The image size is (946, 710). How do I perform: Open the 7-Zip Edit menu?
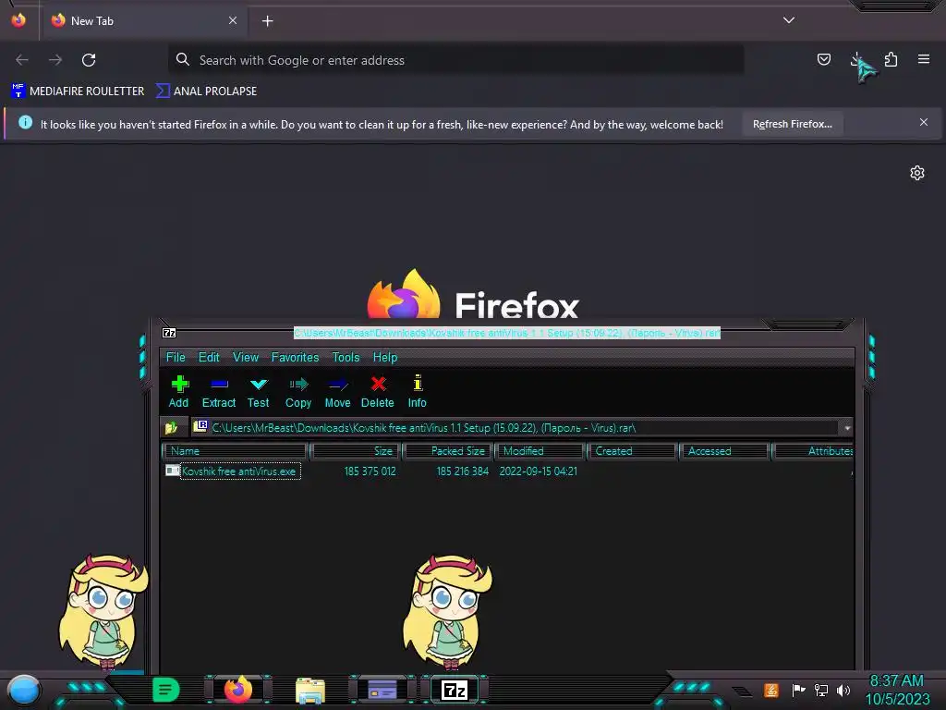point(209,358)
